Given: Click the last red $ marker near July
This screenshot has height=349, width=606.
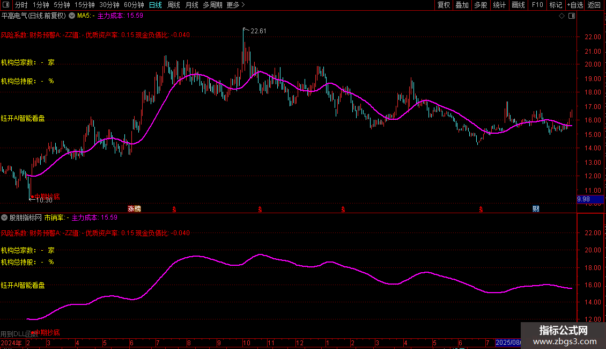Looking at the screenshot, I should (481, 208).
